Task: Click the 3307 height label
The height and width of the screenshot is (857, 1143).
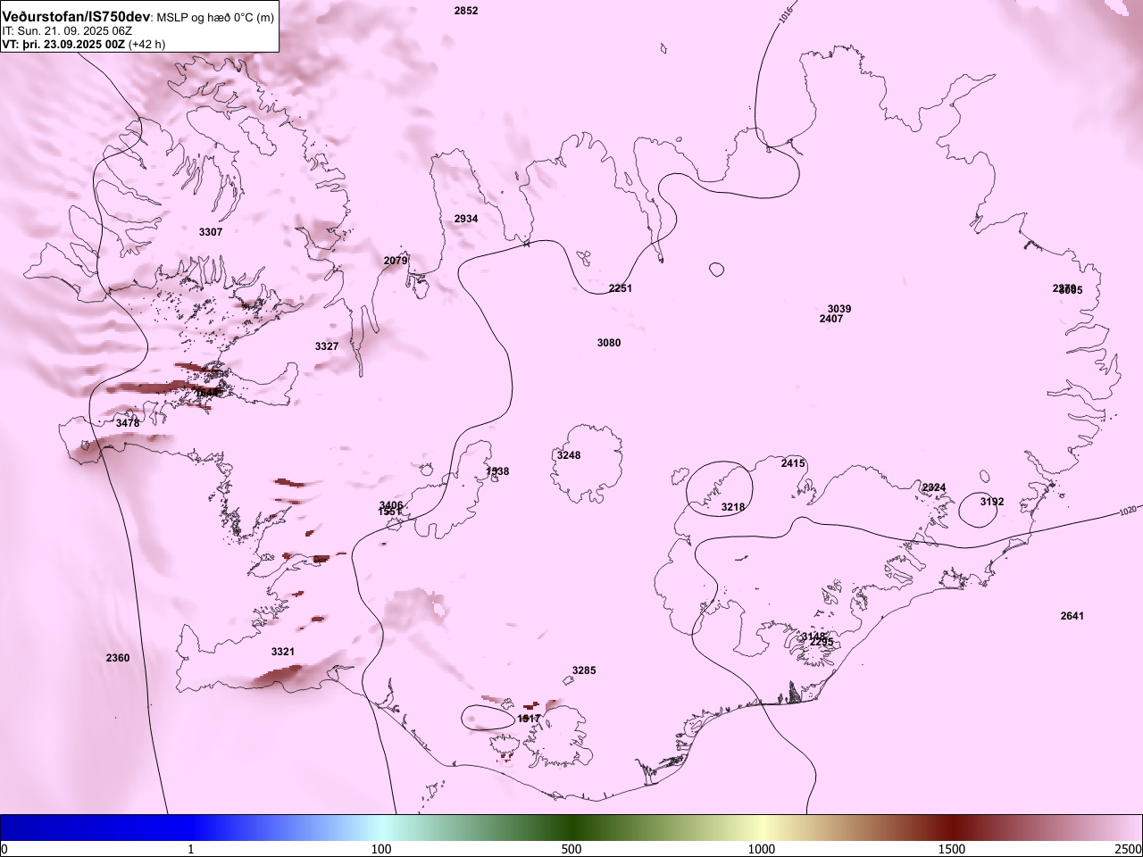Action: [211, 232]
